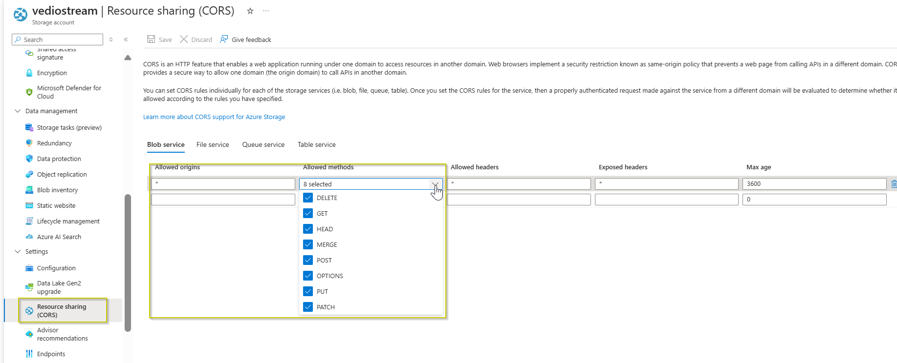Open Learn more about CORS support link

pos(214,117)
